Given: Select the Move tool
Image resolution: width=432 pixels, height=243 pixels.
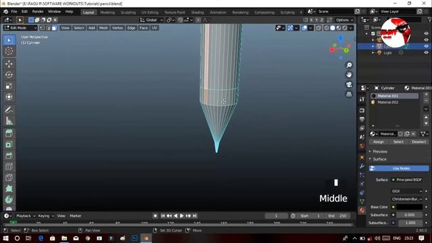Looking at the screenshot, I should coord(9,64).
